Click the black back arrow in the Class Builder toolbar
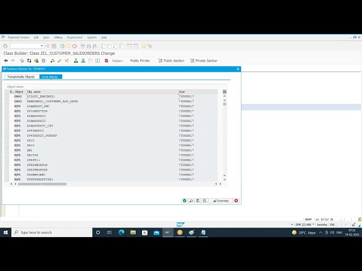This screenshot has height=271, width=362. (x=6, y=60)
